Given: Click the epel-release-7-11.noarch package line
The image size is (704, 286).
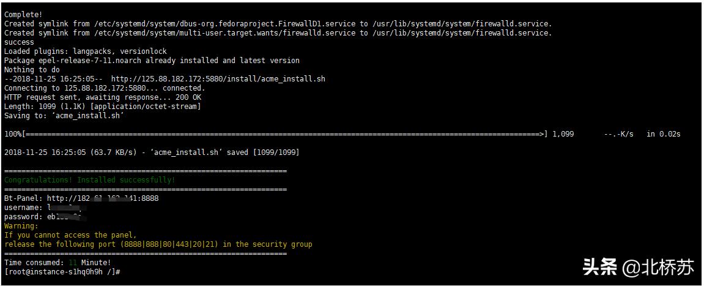Looking at the screenshot, I should pyautogui.click(x=152, y=61).
